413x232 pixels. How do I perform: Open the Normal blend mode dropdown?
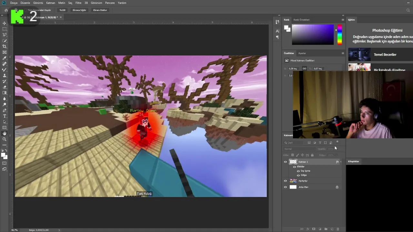point(299,149)
